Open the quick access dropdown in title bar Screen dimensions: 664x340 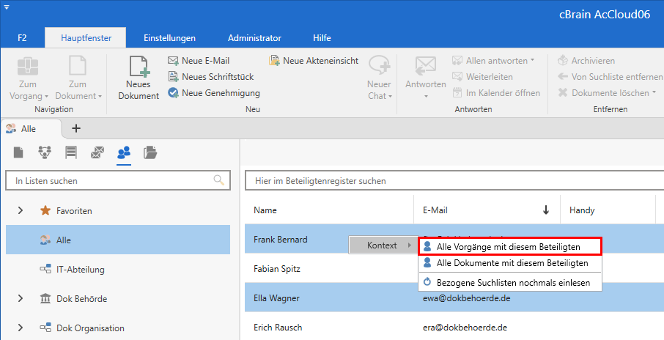pyautogui.click(x=7, y=6)
